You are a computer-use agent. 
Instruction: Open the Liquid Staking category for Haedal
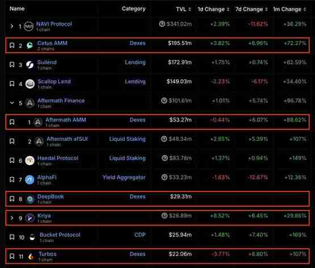tap(127, 158)
